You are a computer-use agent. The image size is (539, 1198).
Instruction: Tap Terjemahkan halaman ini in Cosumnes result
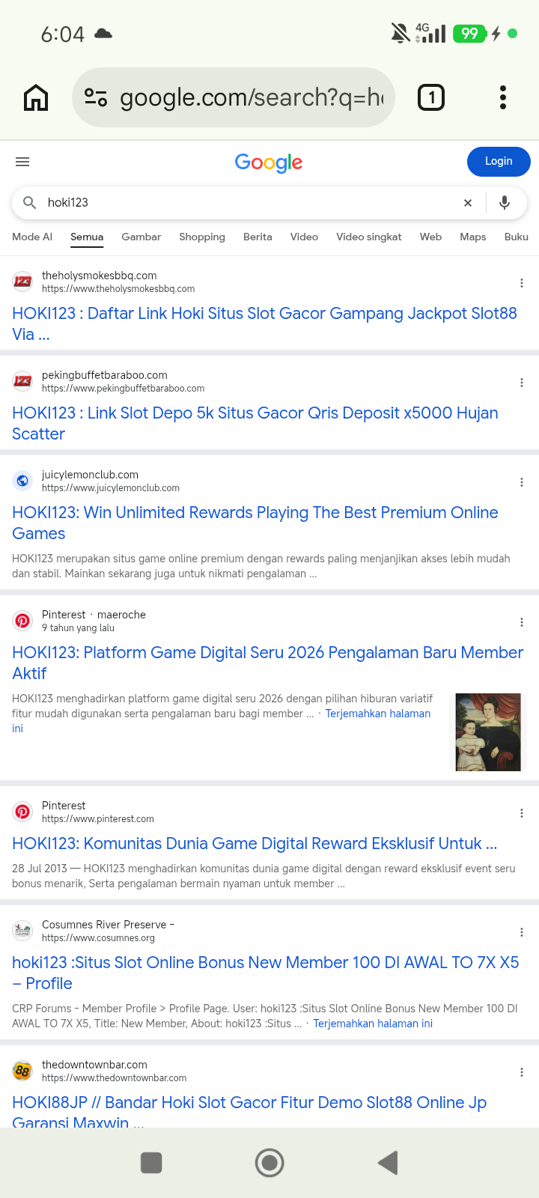pos(373,1024)
